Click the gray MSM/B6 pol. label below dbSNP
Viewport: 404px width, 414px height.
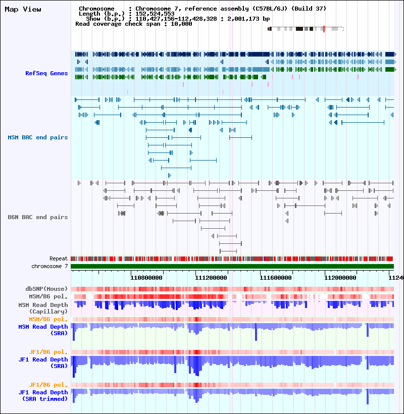tap(48, 296)
